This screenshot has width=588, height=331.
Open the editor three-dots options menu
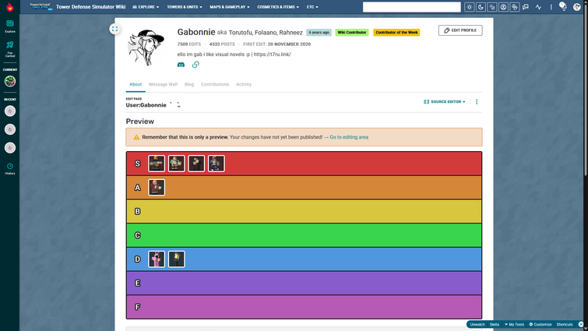pyautogui.click(x=477, y=101)
